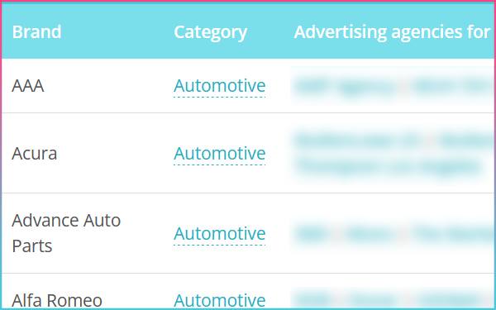The width and height of the screenshot is (496, 310).
Task: Select the Advertising agencies column header
Action: 392,32
